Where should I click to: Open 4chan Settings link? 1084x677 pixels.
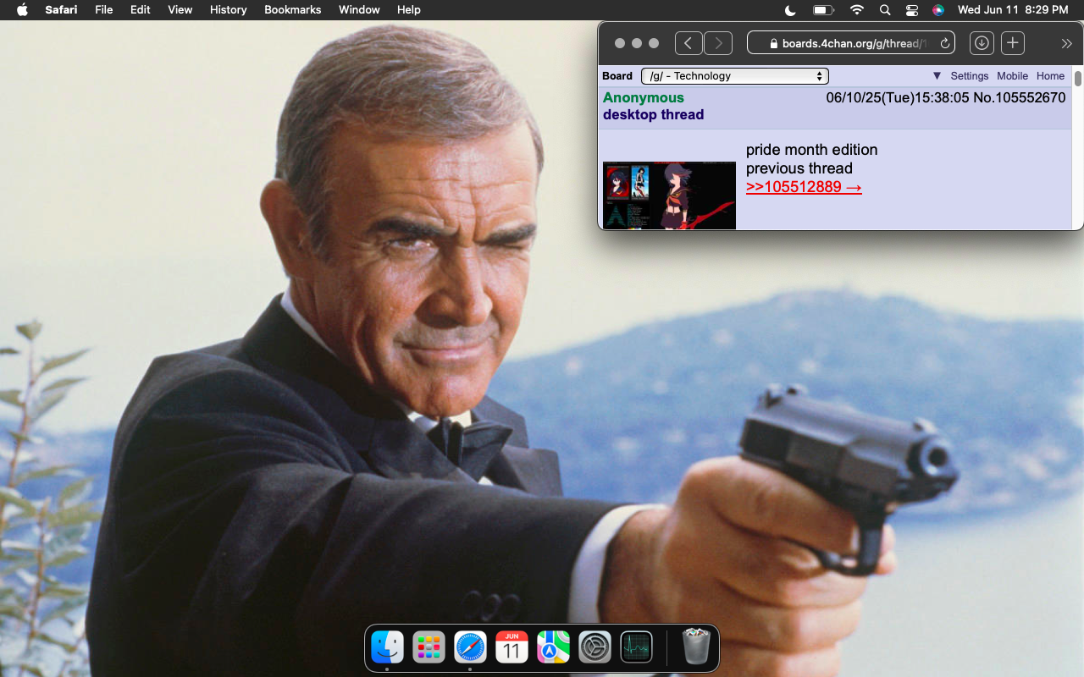[970, 76]
